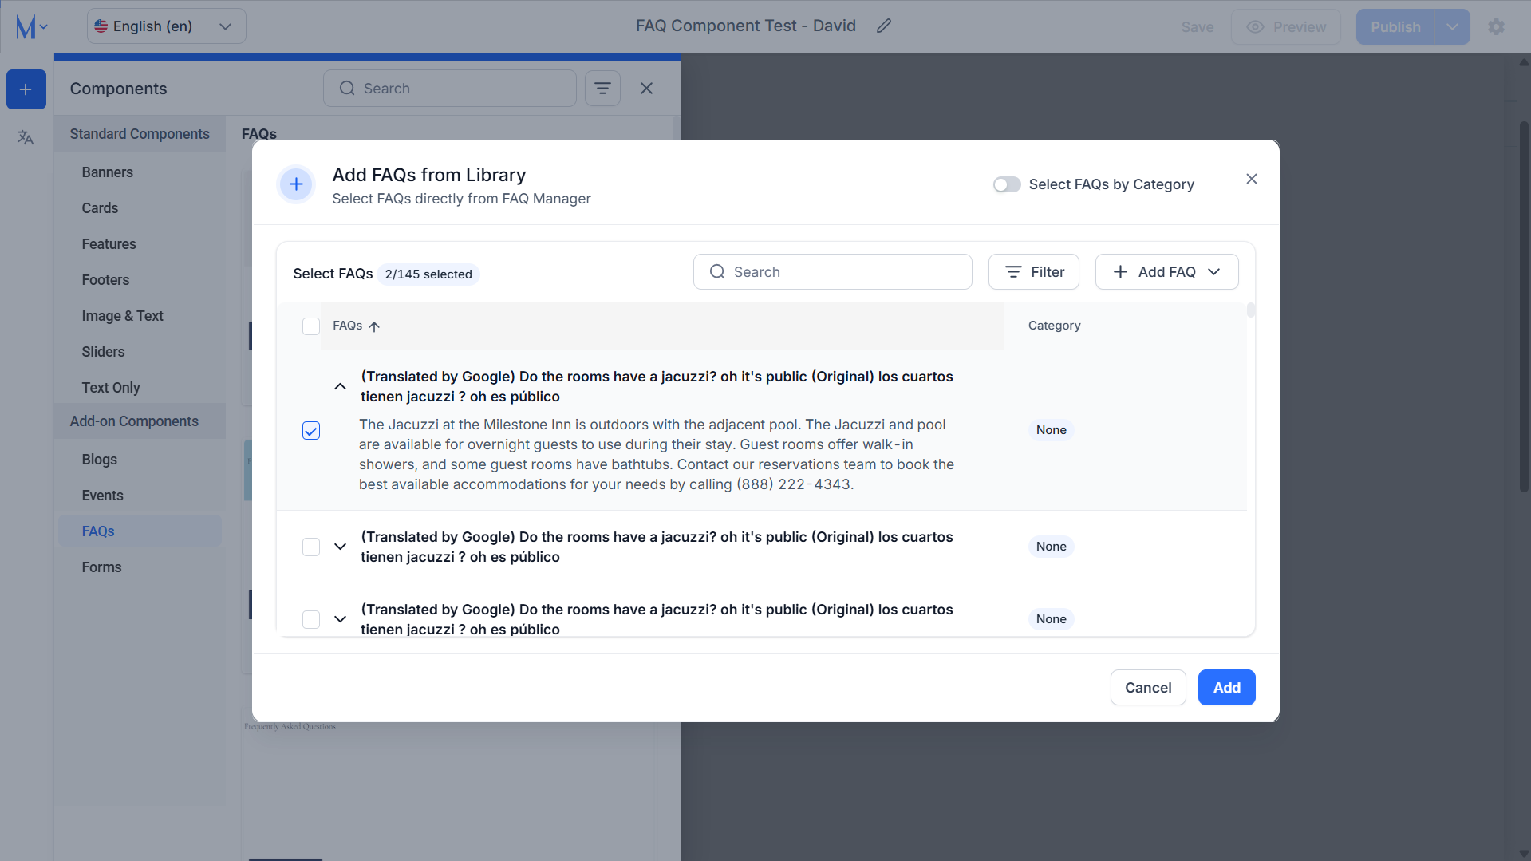This screenshot has height=861, width=1531.
Task: Select Events add-on component
Action: point(102,496)
